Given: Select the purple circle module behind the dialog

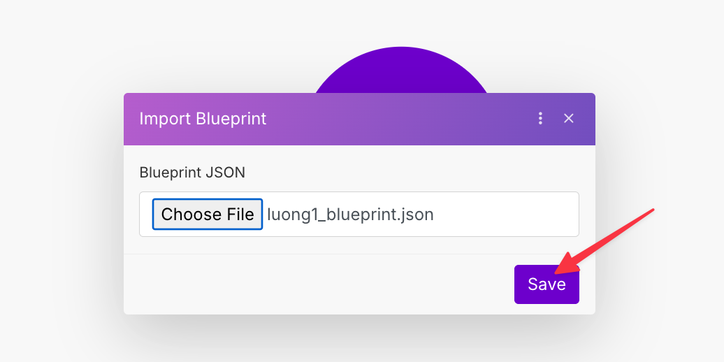Looking at the screenshot, I should tap(401, 70).
